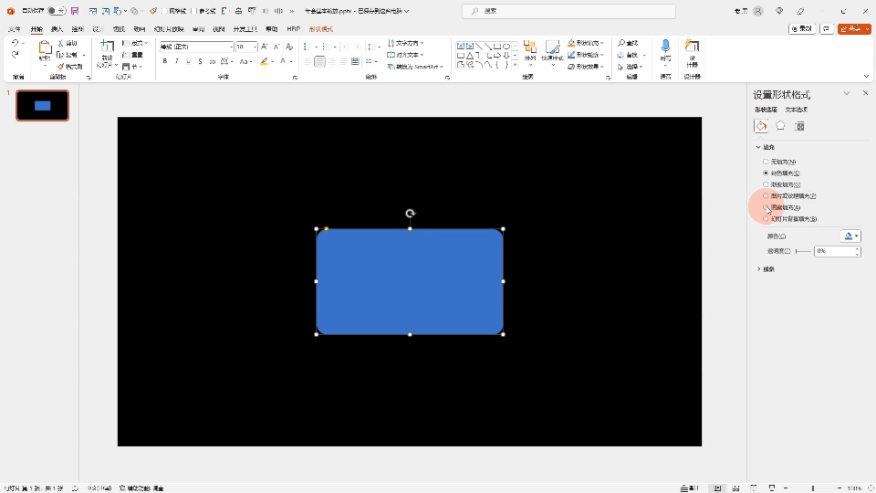Undo the last action
Image resolution: width=876 pixels, height=493 pixels.
pyautogui.click(x=16, y=43)
